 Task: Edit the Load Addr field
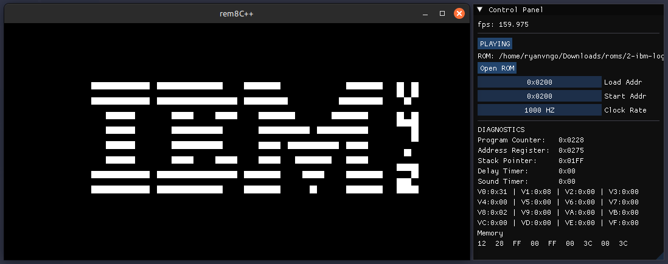click(x=540, y=82)
